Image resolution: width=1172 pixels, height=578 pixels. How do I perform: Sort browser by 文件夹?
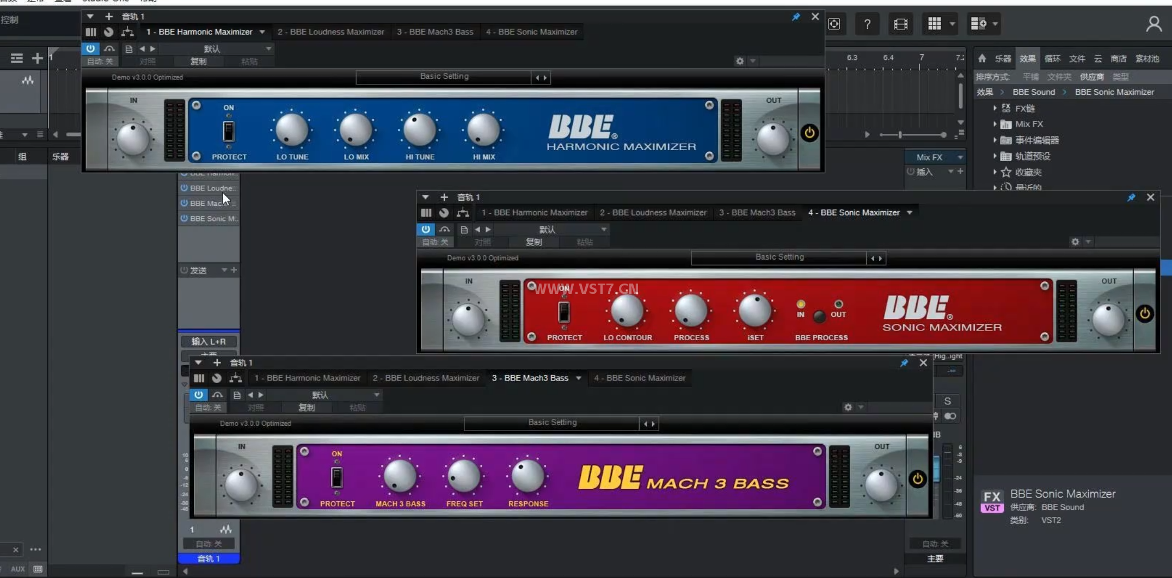point(1059,77)
